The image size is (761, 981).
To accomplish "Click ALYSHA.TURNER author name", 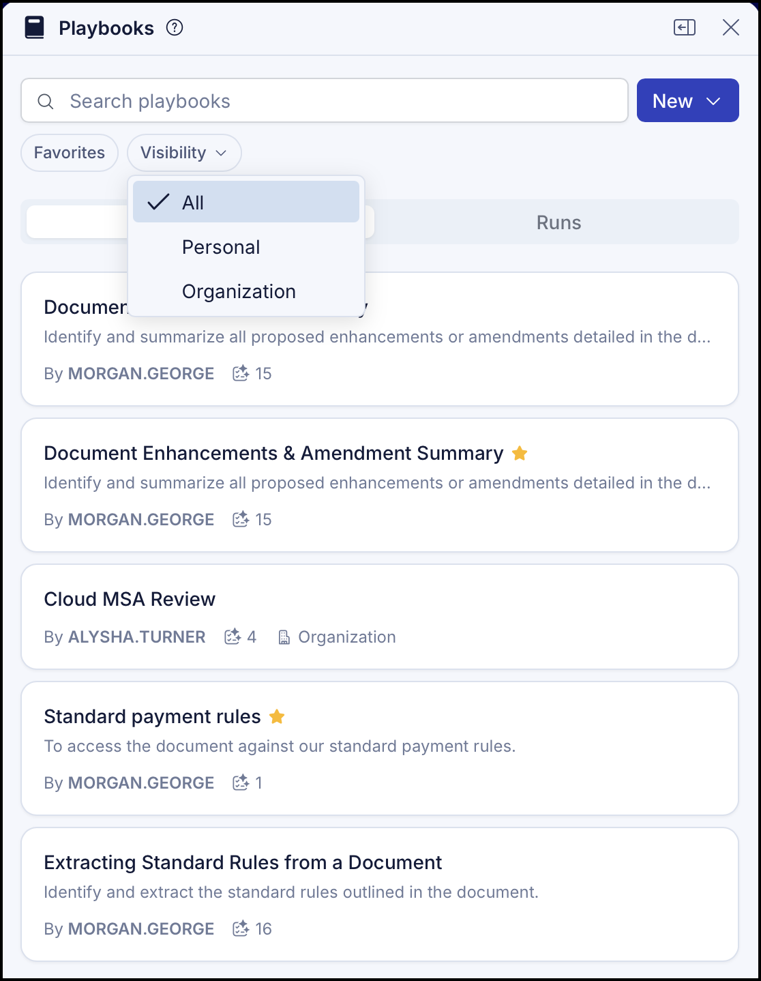I will (x=136, y=636).
